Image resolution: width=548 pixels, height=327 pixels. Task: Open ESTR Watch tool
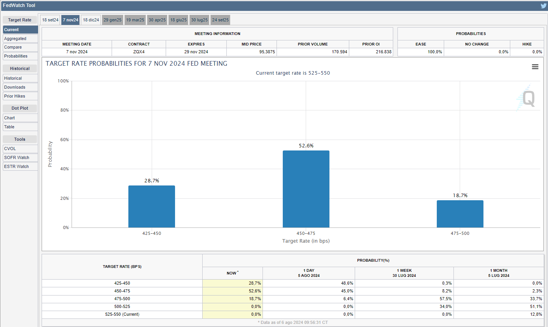[20, 166]
